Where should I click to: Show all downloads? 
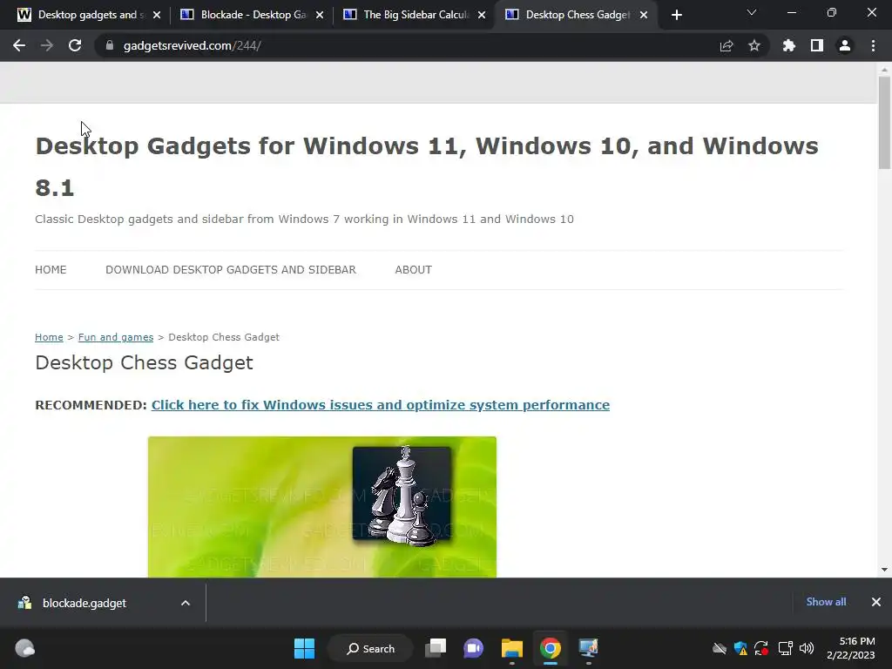click(826, 602)
